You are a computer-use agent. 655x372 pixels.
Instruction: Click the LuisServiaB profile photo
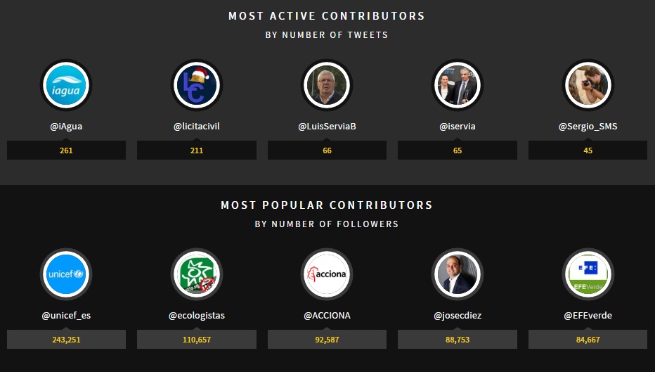click(327, 85)
